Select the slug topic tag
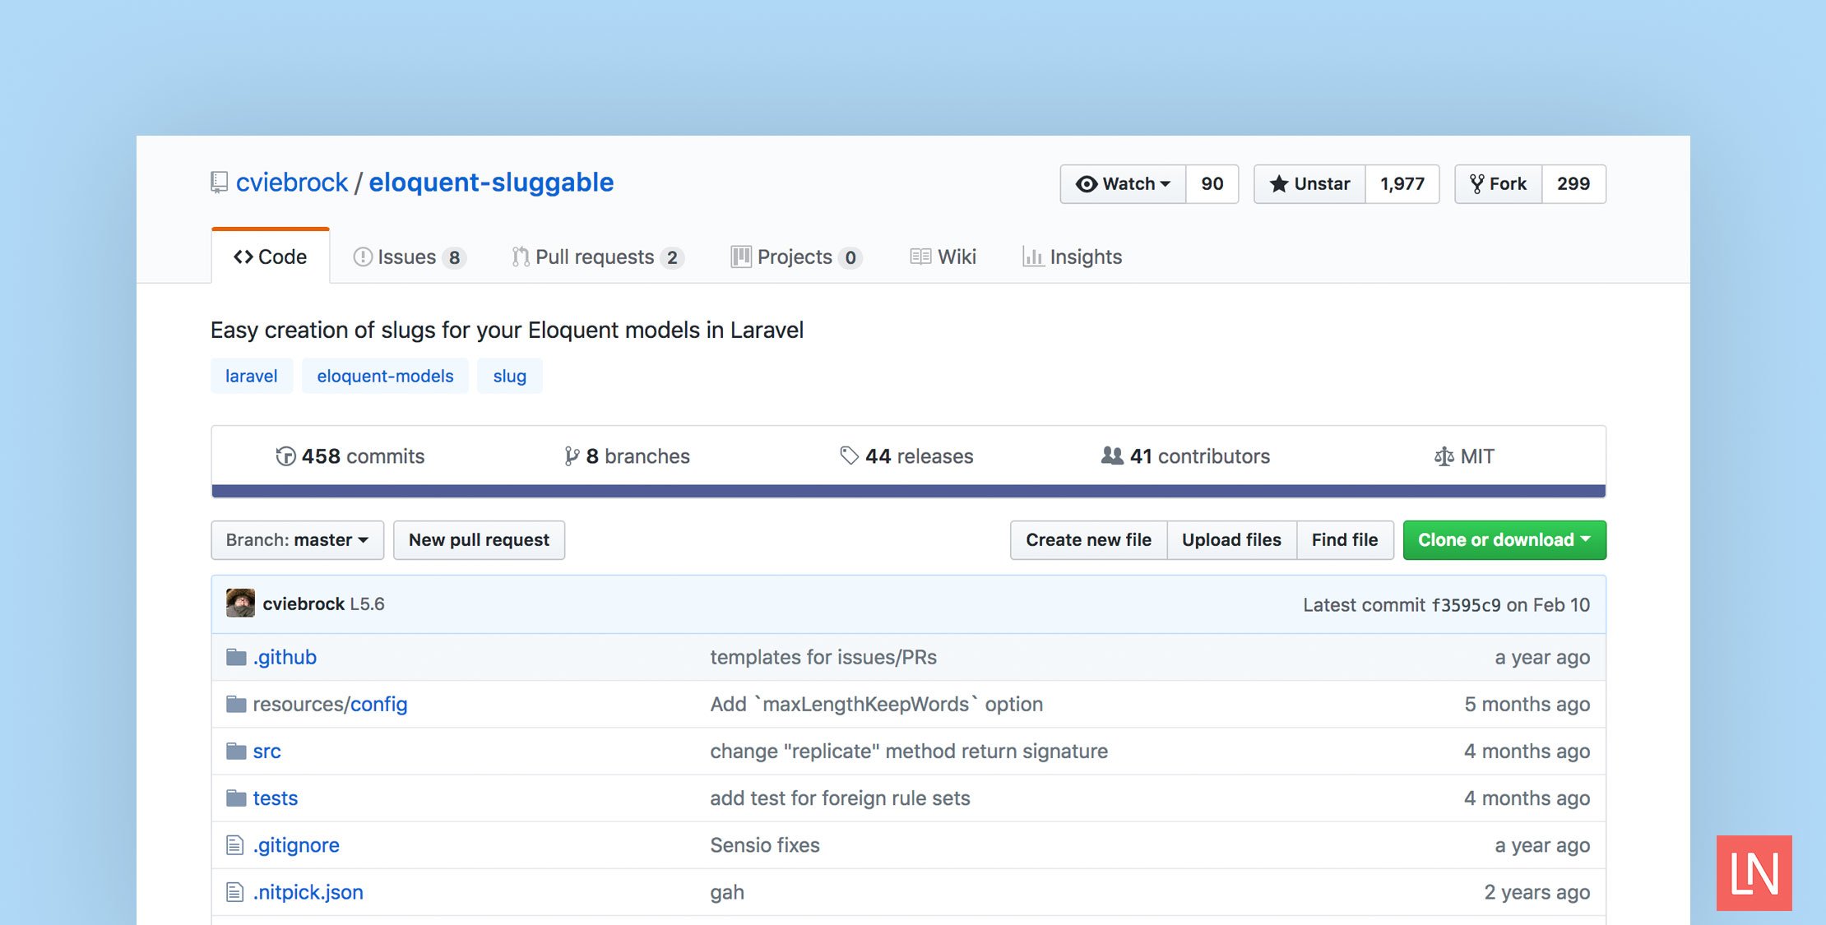This screenshot has width=1826, height=925. [x=509, y=376]
